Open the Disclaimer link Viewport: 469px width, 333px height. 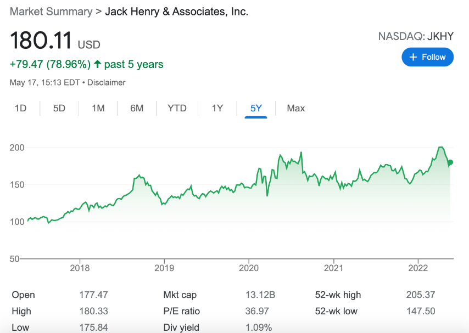(106, 82)
